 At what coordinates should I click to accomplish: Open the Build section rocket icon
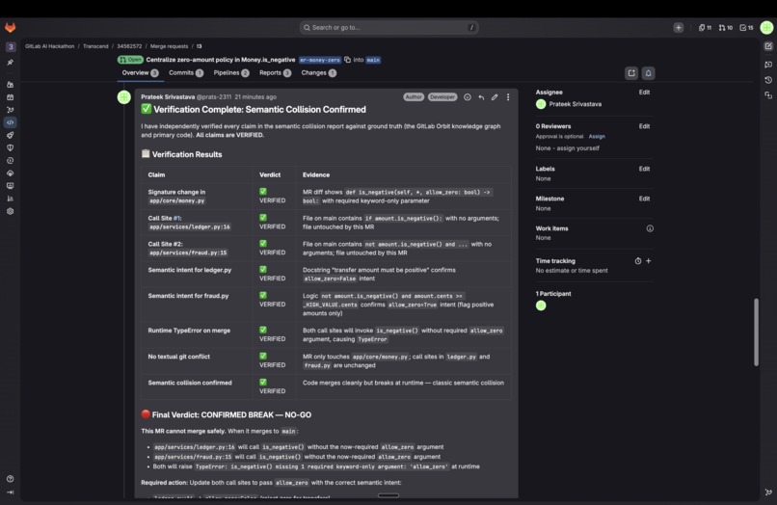[x=10, y=135]
